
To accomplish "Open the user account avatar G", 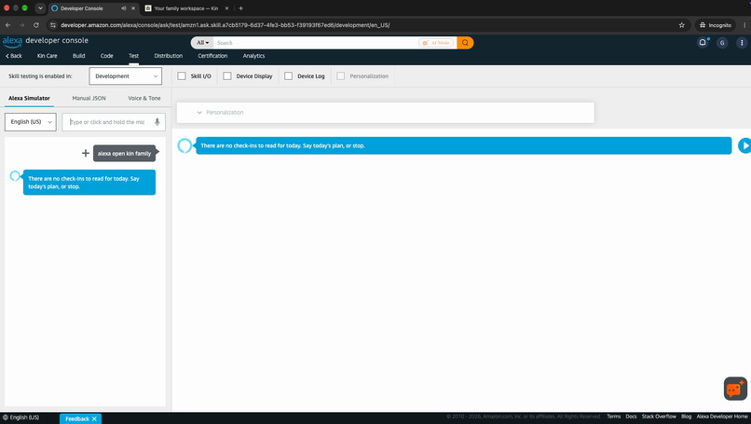I will click(722, 43).
